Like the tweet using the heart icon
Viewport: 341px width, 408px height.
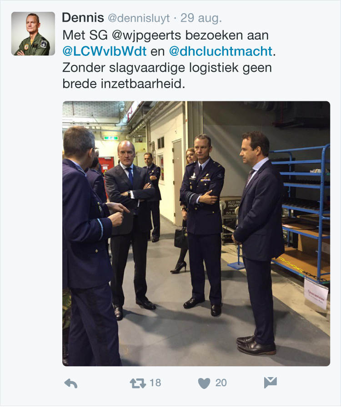pyautogui.click(x=204, y=383)
